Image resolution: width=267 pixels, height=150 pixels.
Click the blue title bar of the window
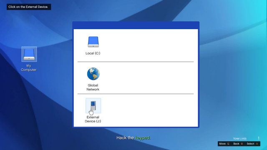click(x=136, y=25)
